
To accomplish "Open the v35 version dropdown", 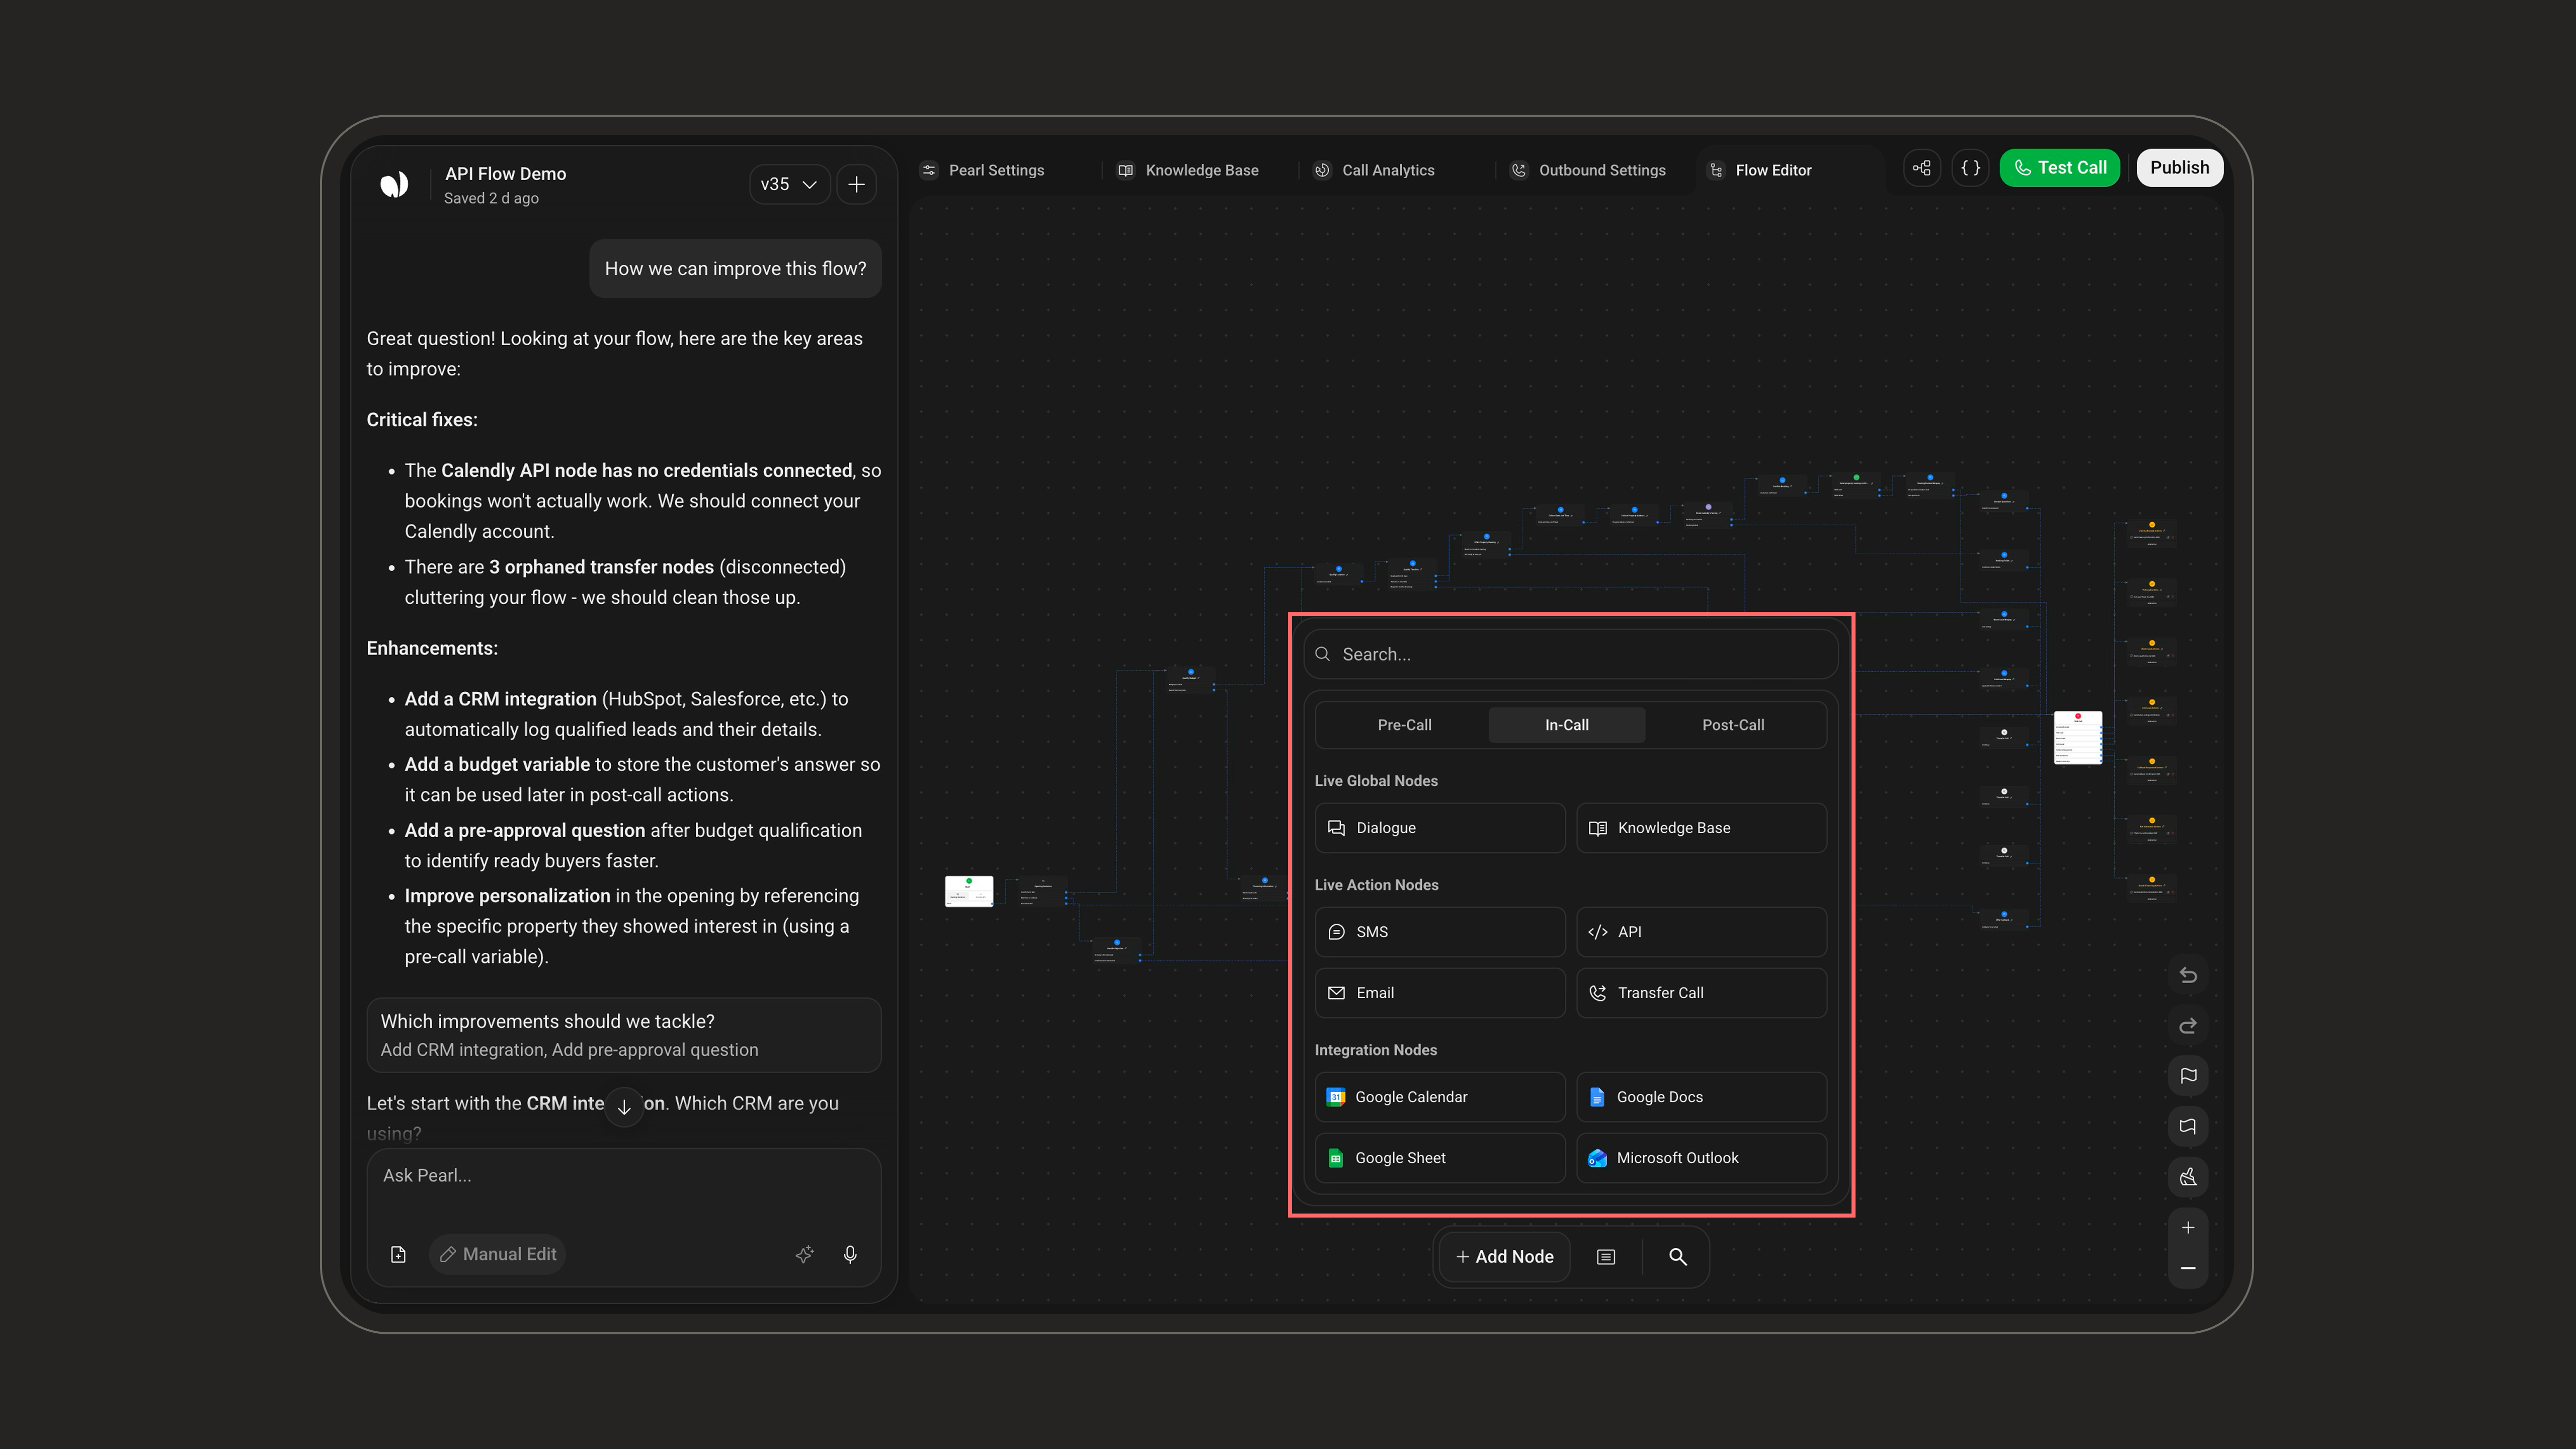I will [x=789, y=184].
